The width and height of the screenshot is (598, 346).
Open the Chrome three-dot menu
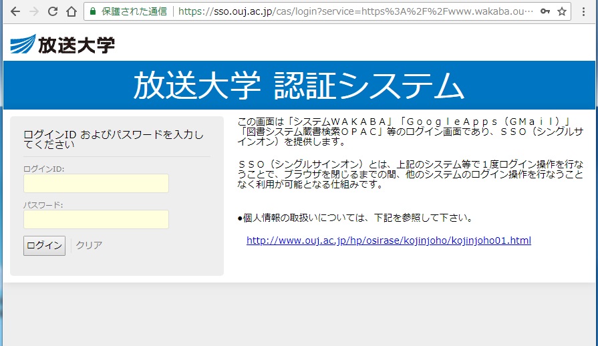pyautogui.click(x=583, y=11)
